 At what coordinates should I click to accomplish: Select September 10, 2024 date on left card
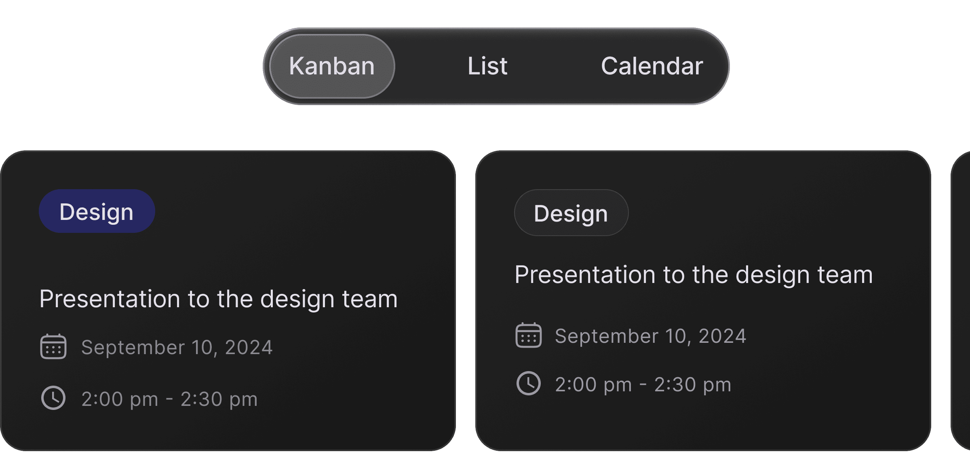(x=177, y=347)
